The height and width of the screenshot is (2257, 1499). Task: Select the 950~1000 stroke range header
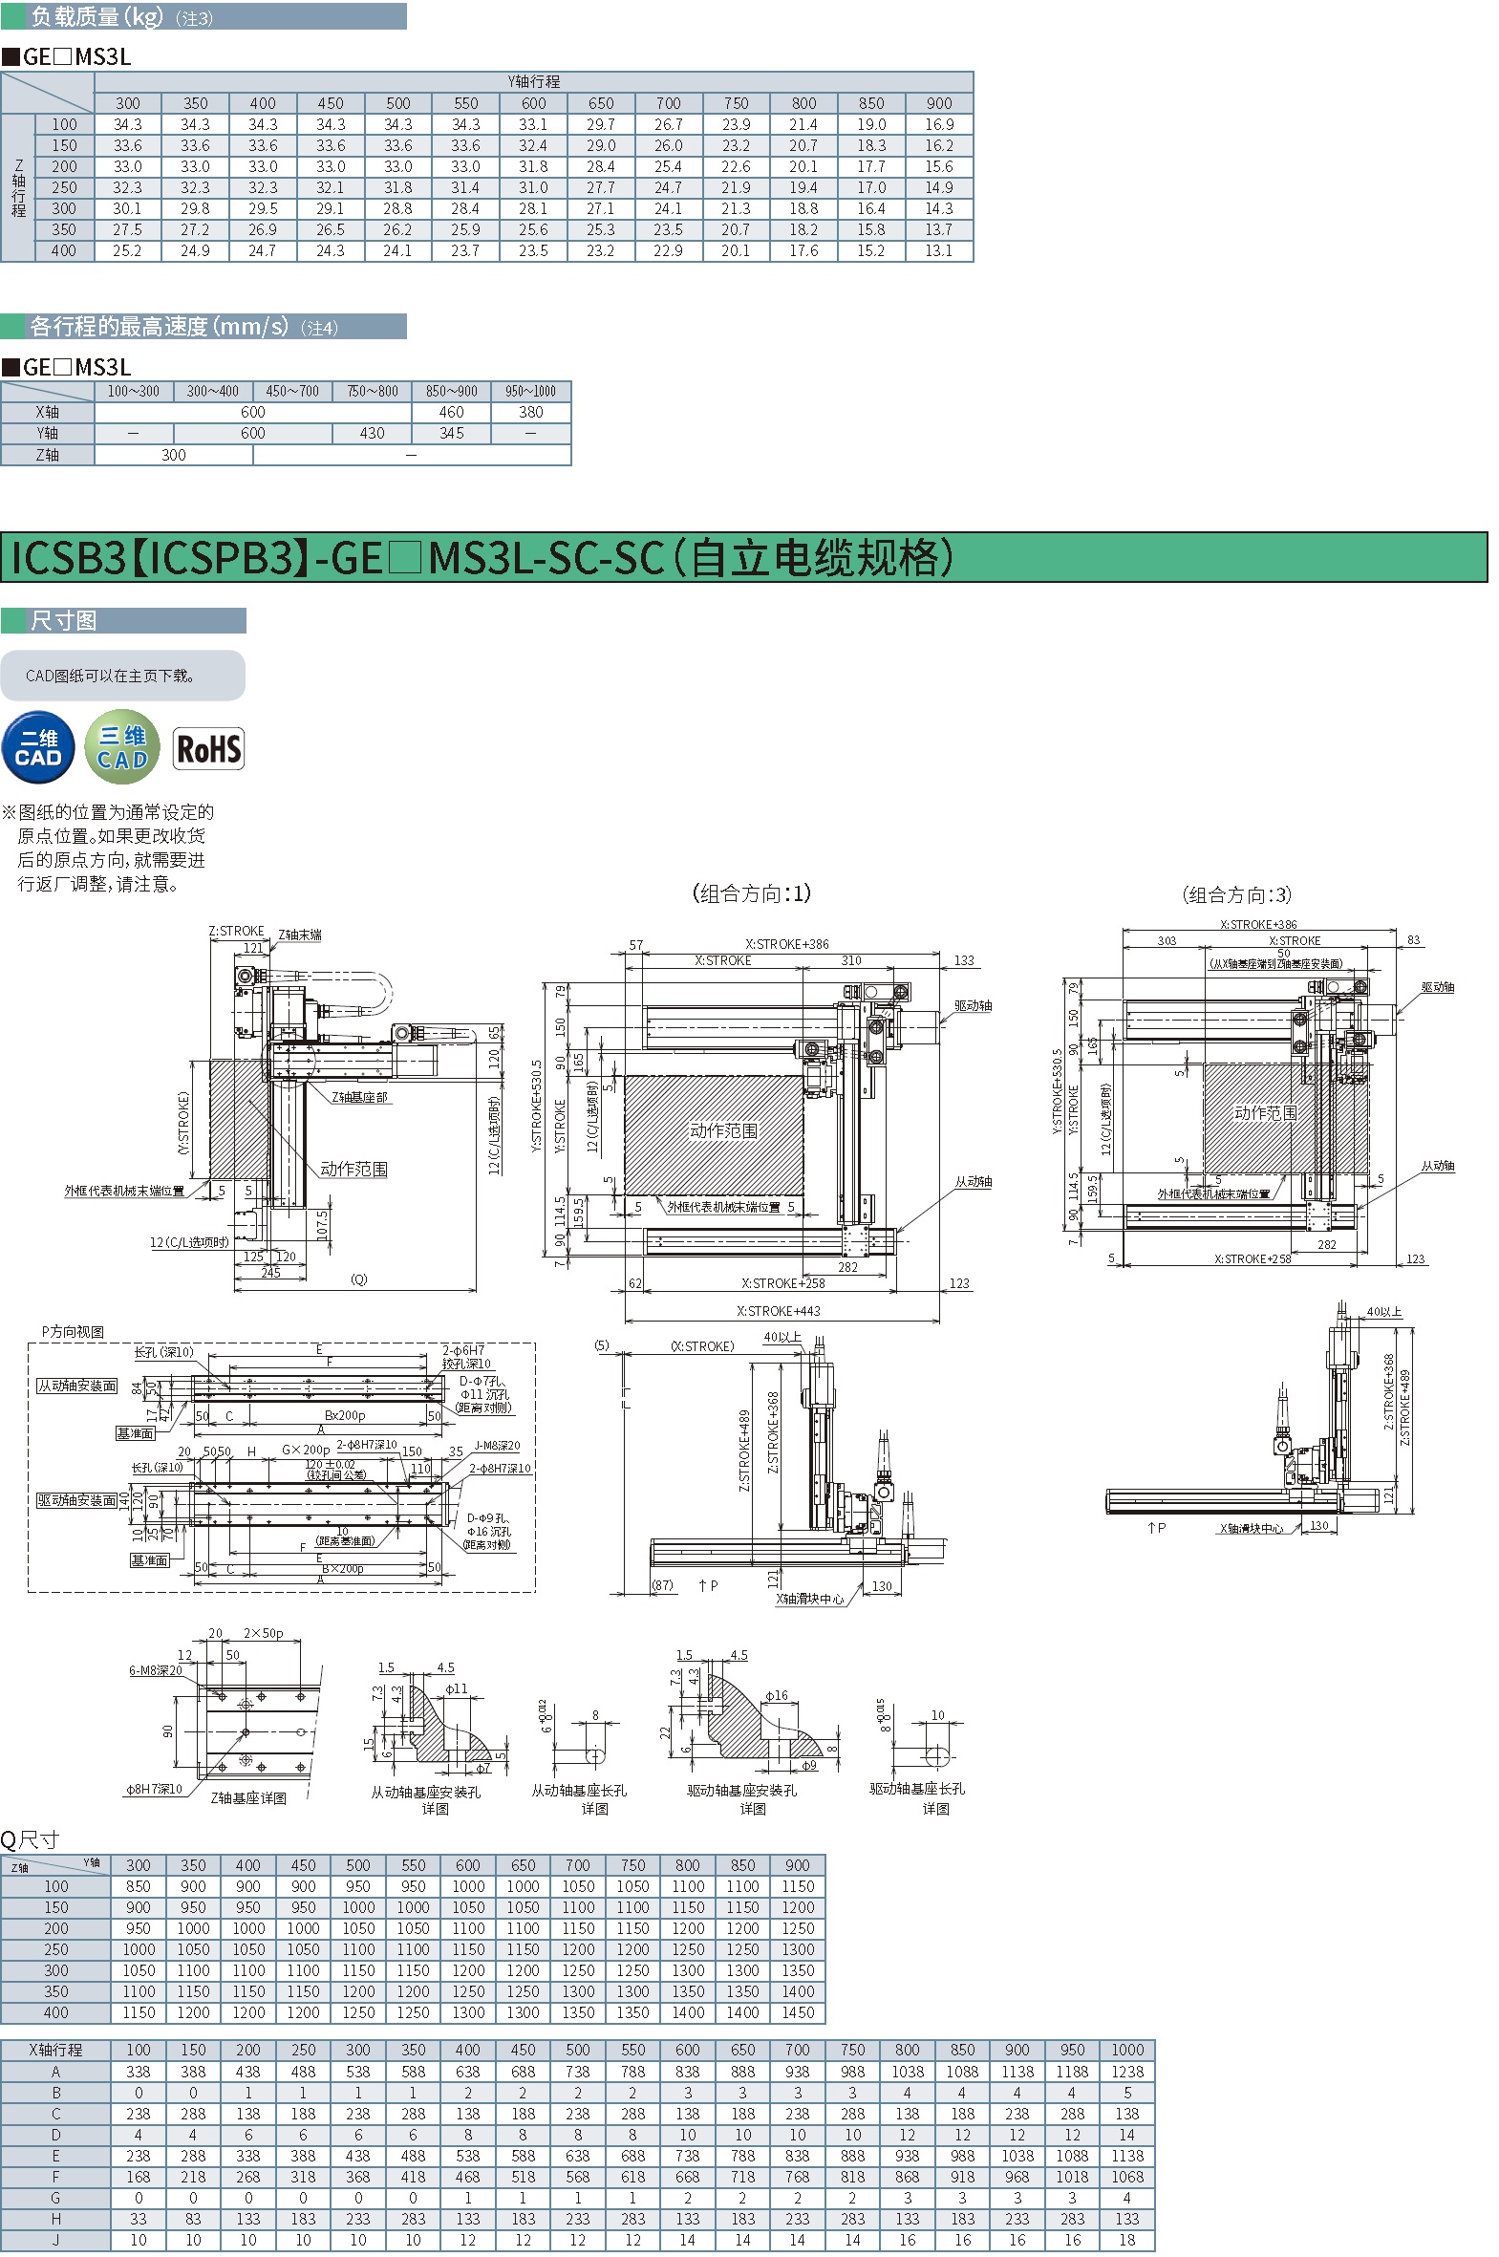[530, 394]
